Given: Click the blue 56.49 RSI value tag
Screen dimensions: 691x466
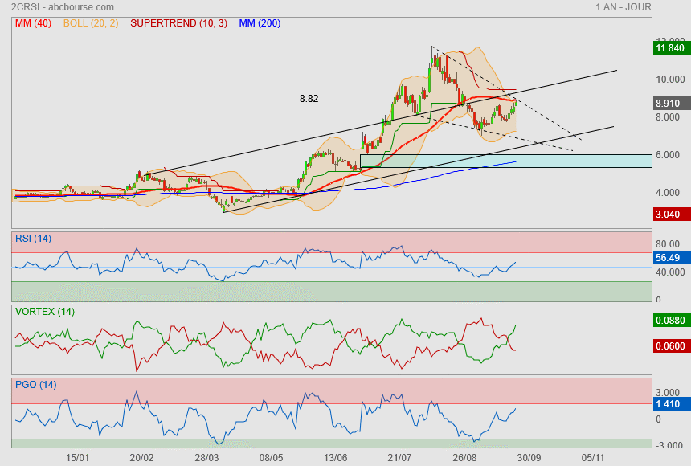Looking at the screenshot, I should (x=670, y=259).
